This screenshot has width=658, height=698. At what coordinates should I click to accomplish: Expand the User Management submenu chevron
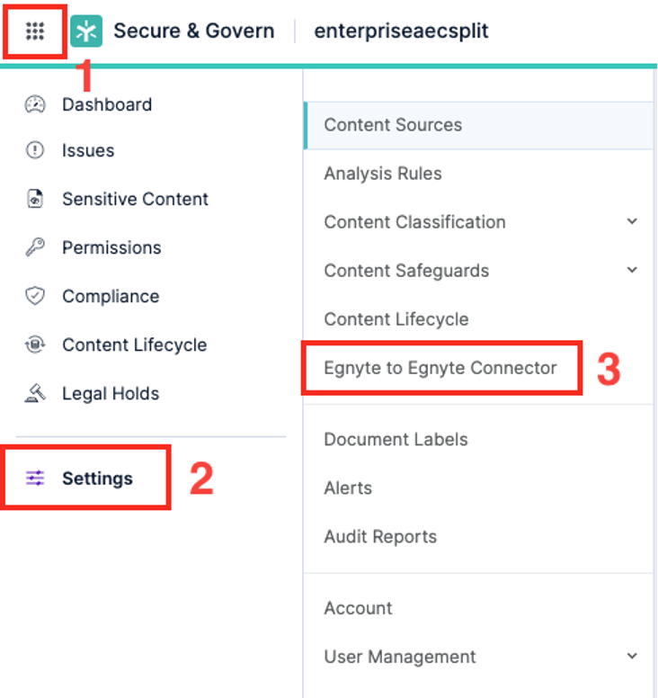click(632, 657)
